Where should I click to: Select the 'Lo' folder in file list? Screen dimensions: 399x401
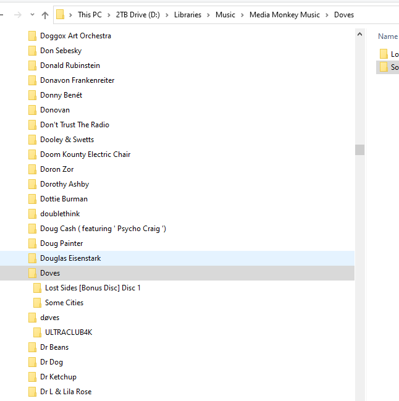coord(388,54)
